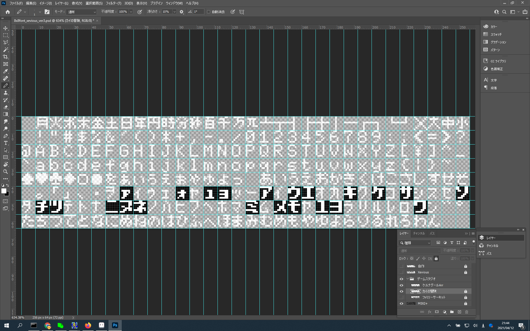This screenshot has width=530, height=331.
Task: Open the モード blend mode dropdown
Action: click(x=82, y=11)
